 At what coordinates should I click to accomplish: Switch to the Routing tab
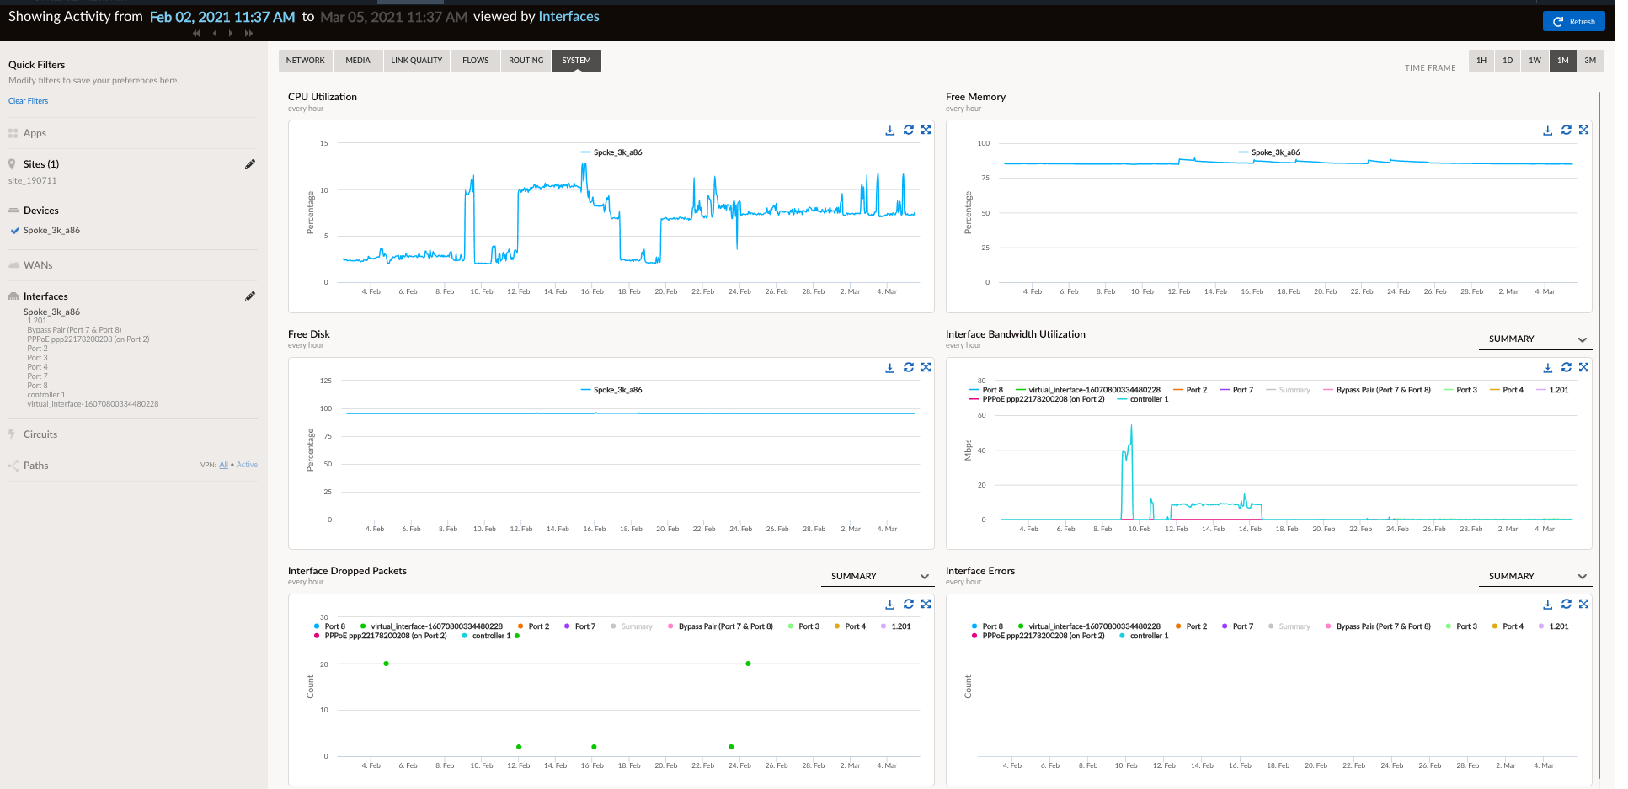click(526, 61)
